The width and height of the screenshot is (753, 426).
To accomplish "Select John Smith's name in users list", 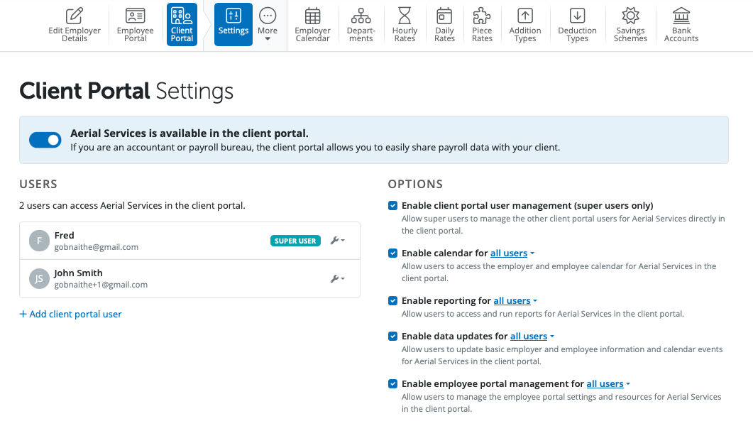I will point(78,273).
